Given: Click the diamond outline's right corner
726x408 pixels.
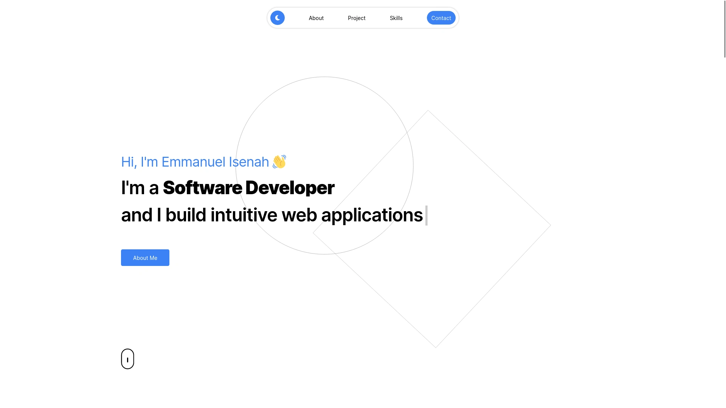Looking at the screenshot, I should (550, 225).
